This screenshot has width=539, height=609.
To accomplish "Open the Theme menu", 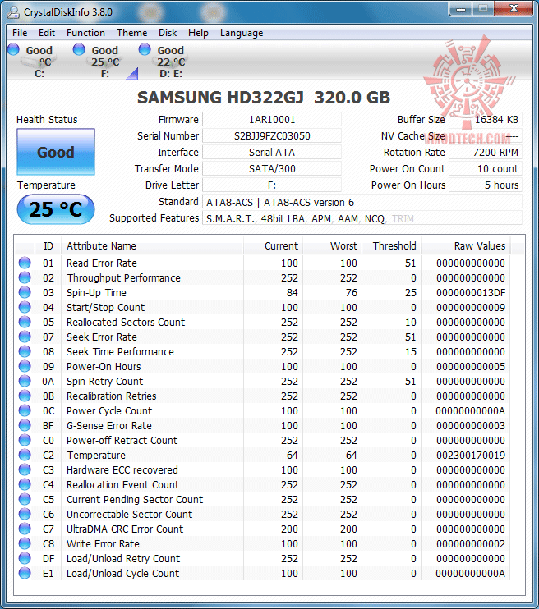I will (131, 33).
